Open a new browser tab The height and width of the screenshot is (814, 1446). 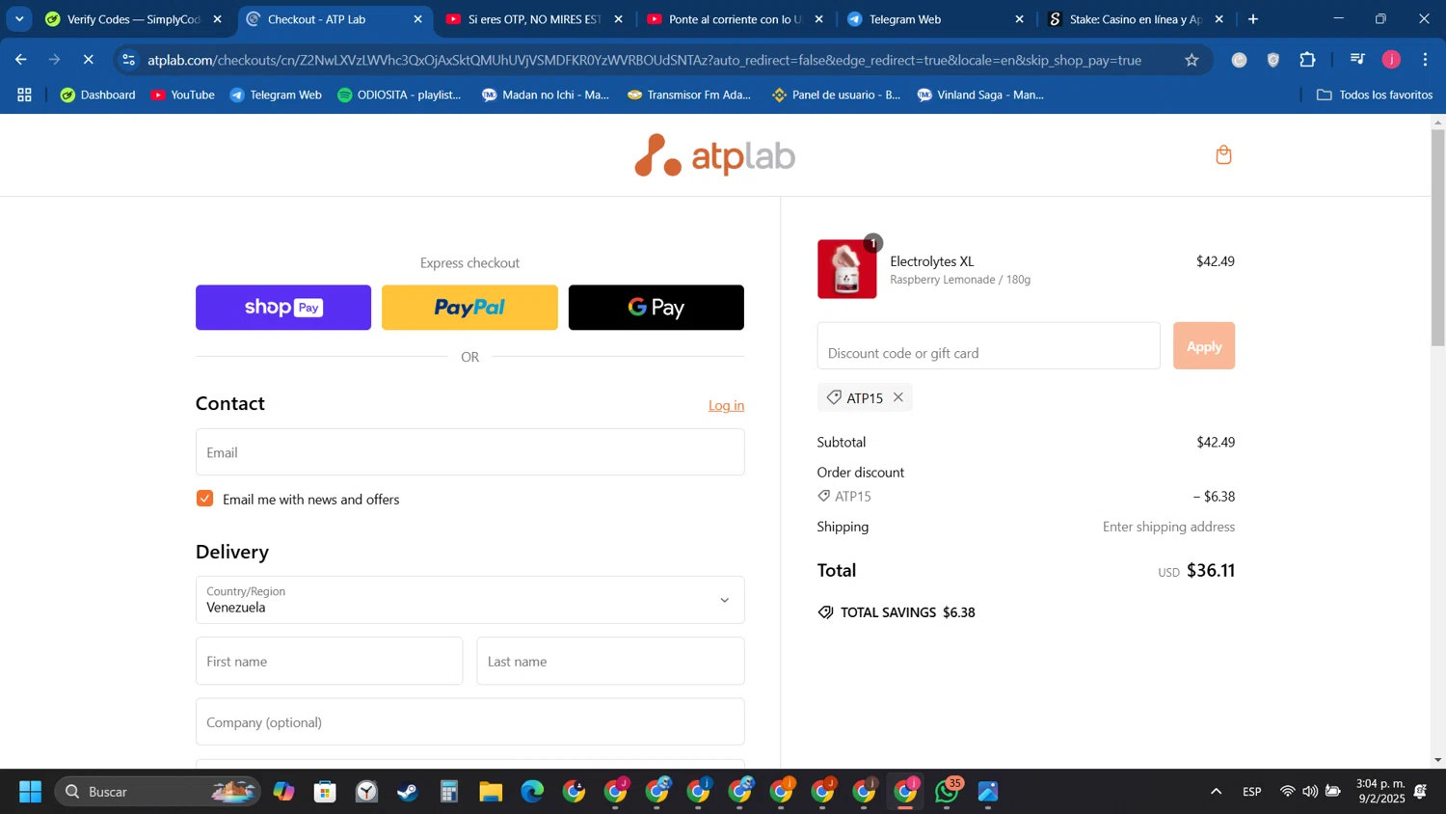[x=1253, y=19]
